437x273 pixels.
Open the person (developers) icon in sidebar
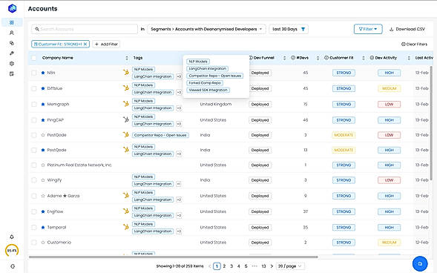(12, 33)
